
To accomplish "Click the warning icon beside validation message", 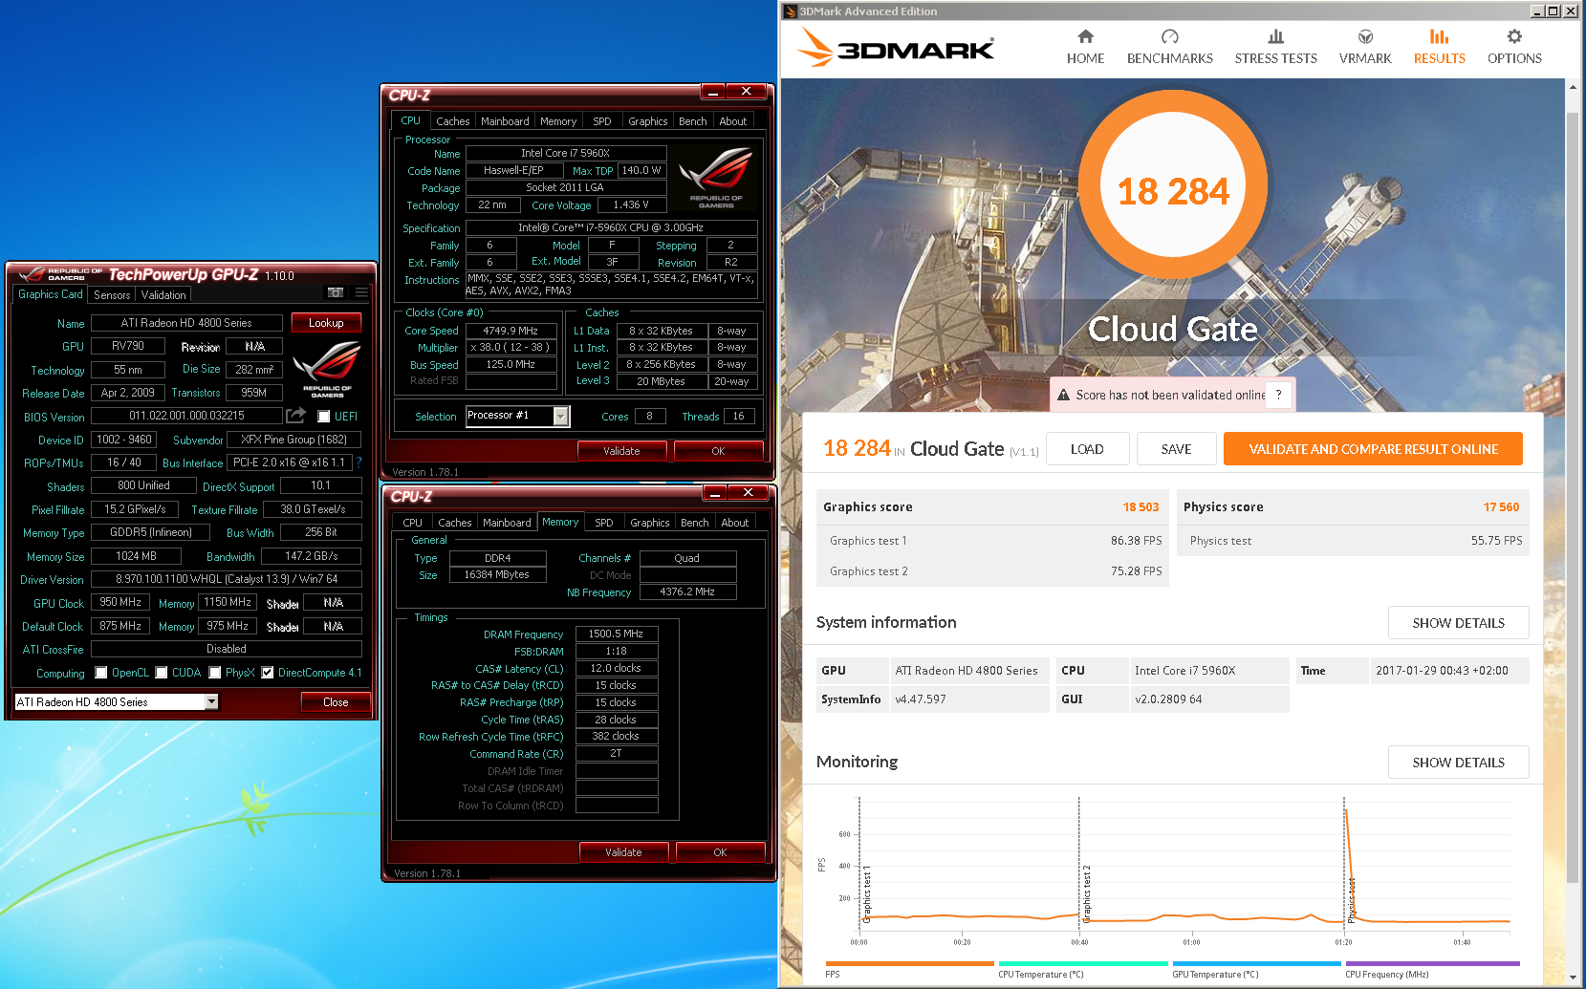I will [x=1063, y=395].
